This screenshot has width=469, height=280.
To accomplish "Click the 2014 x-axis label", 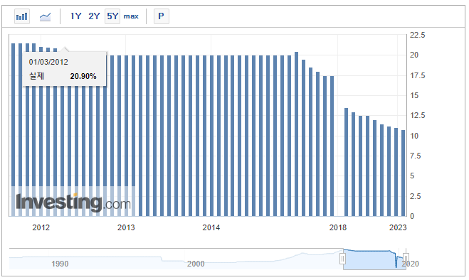I will pos(211,227).
